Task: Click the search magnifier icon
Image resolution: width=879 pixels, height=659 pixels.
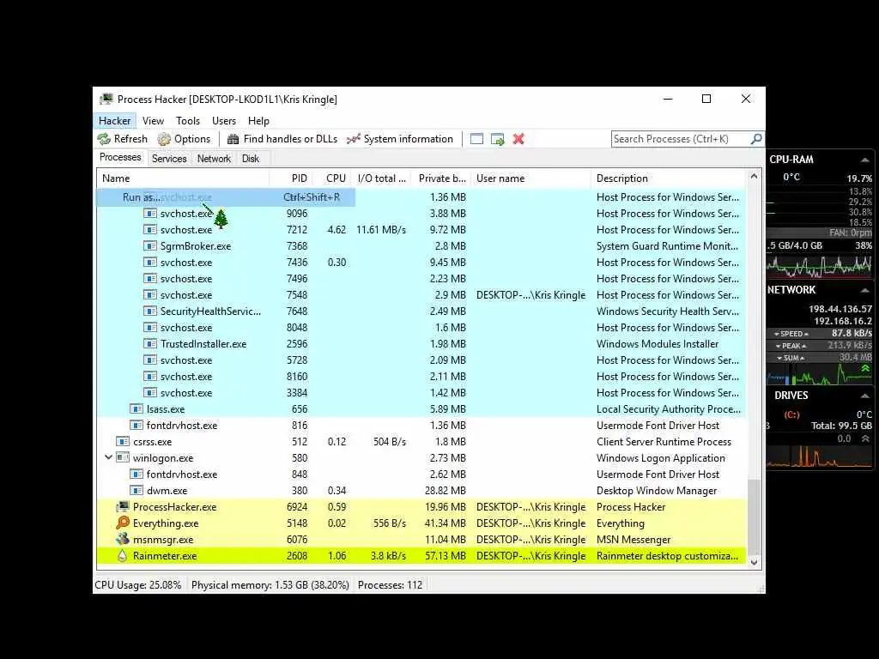Action: coord(756,138)
